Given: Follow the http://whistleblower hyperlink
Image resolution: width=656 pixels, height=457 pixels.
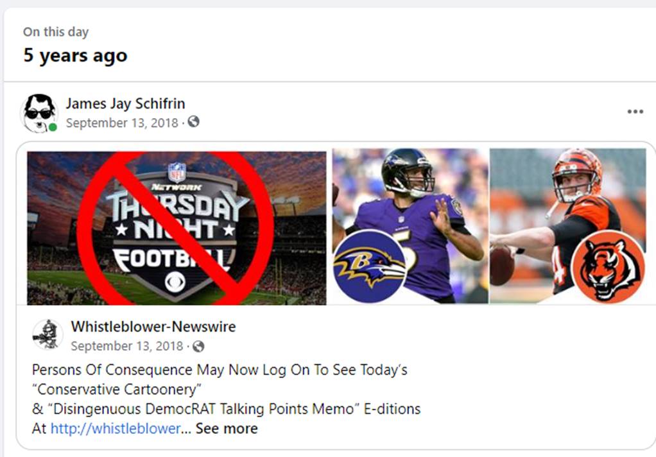Looking at the screenshot, I should pos(116,428).
